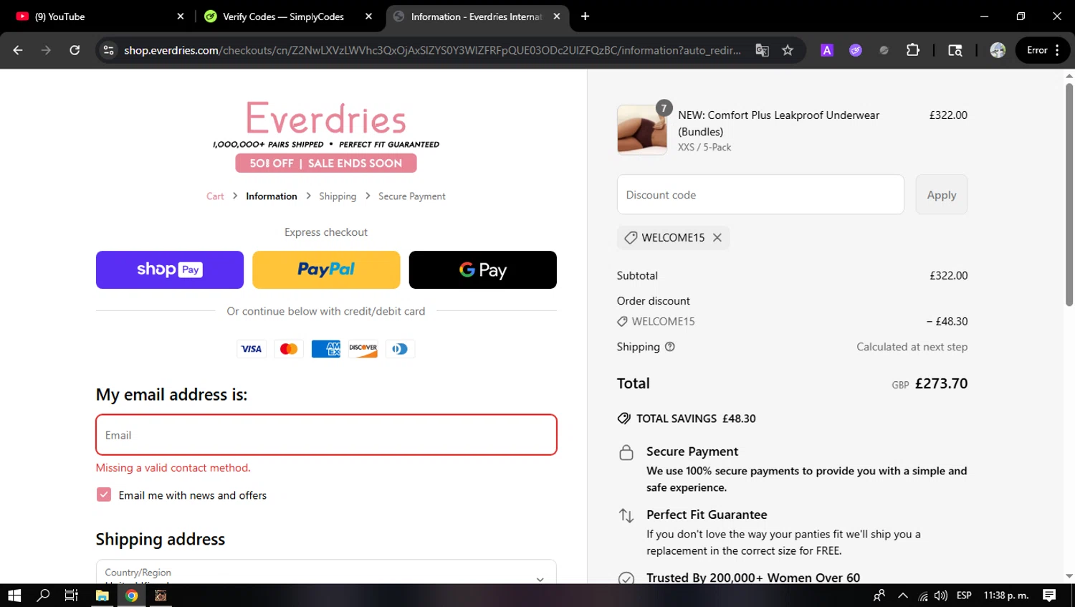Show hidden system tray icons
1075x607 pixels.
(x=903, y=596)
